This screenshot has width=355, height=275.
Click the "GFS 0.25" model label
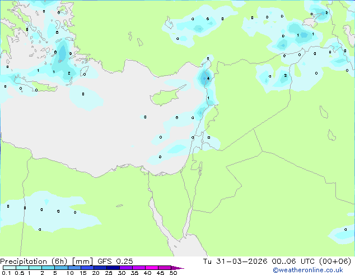point(115,262)
